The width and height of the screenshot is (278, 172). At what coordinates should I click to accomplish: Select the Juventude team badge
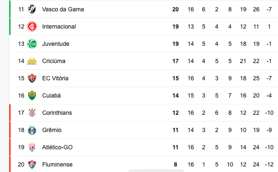[x=32, y=44]
